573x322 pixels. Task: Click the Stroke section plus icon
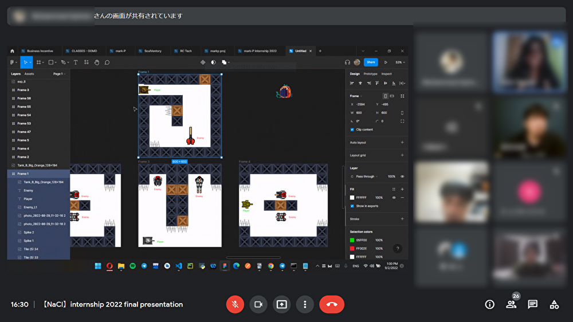point(402,219)
